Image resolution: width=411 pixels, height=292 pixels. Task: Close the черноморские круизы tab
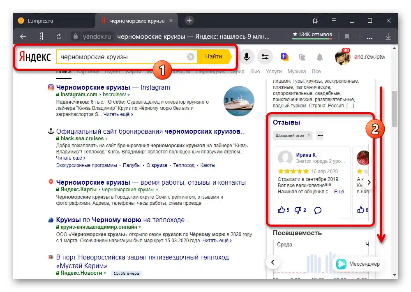171,21
